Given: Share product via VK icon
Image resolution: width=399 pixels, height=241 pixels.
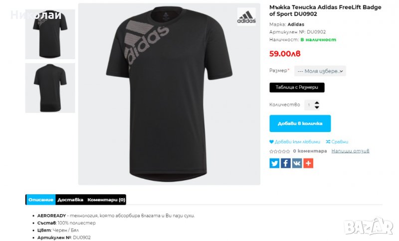Looking at the screenshot, I should (297, 163).
